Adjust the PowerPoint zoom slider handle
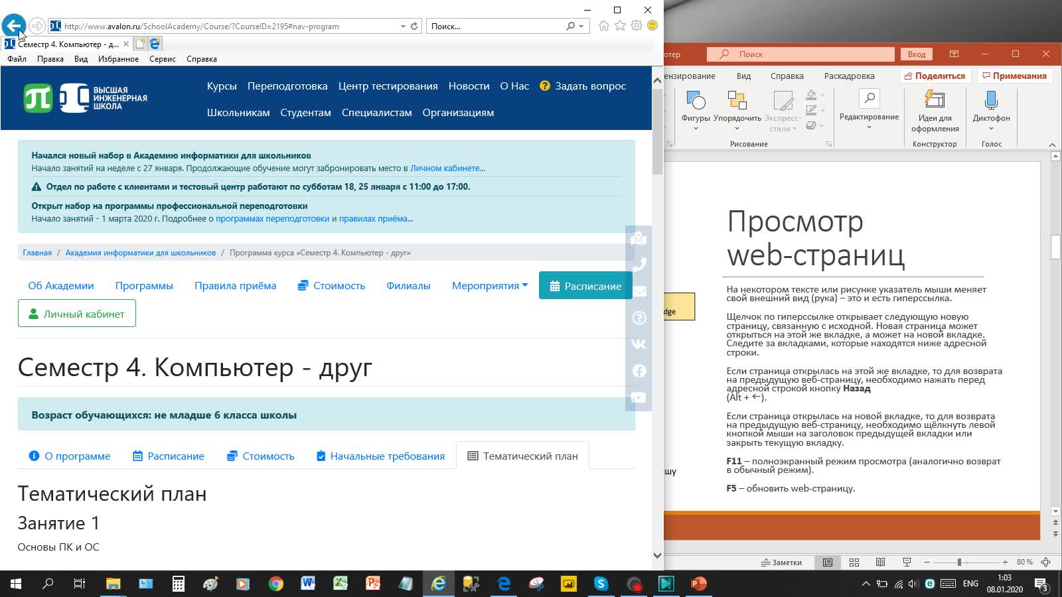This screenshot has height=597, width=1062. point(959,563)
